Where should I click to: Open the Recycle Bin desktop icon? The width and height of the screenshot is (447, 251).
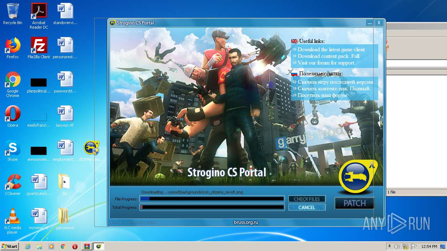[x=13, y=14]
